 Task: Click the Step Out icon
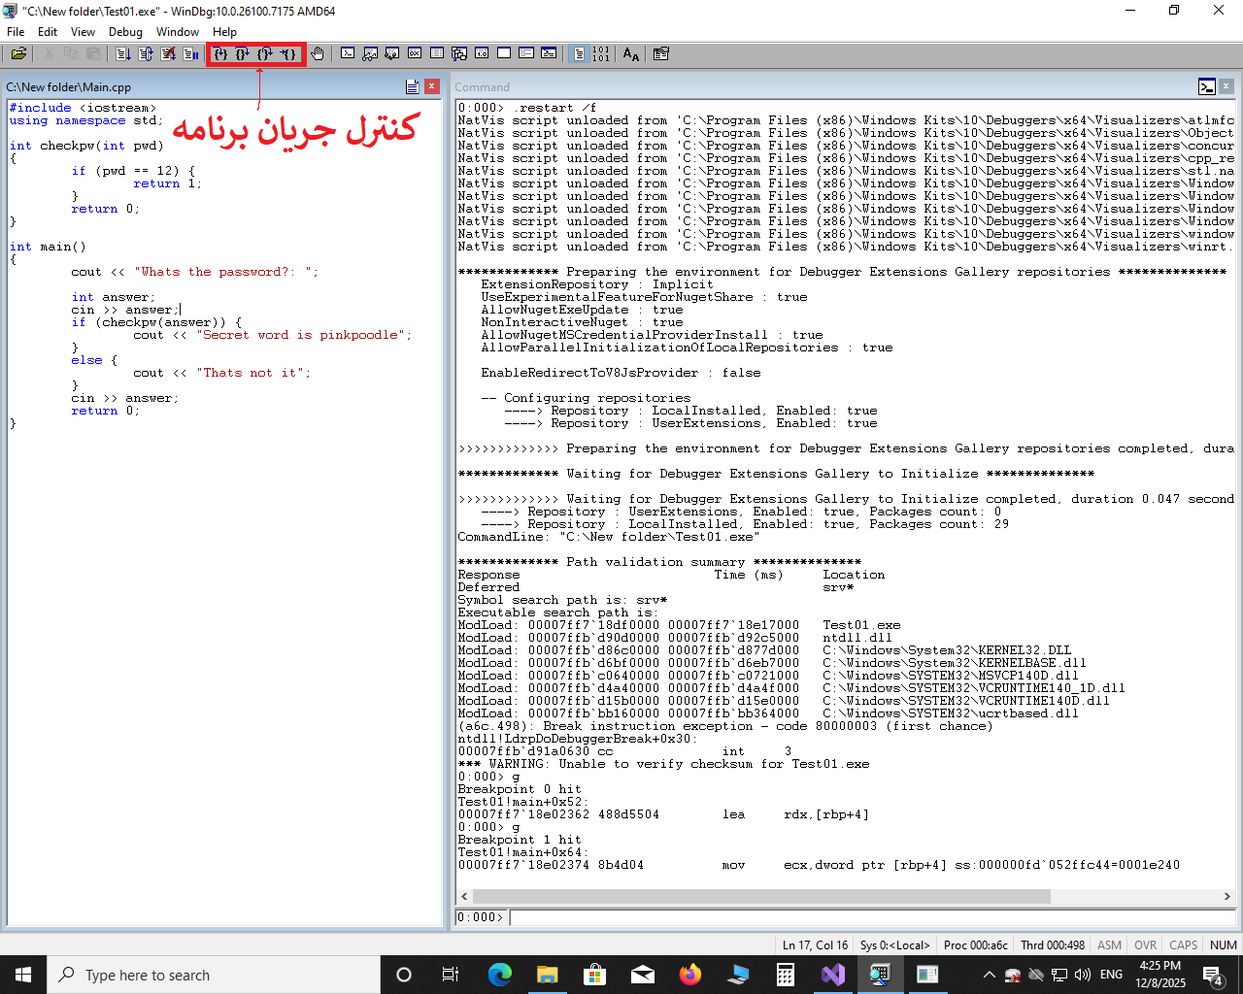pyautogui.click(x=265, y=54)
